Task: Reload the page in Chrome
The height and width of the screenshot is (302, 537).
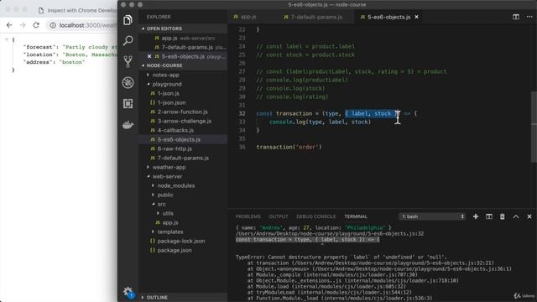Action: click(36, 25)
